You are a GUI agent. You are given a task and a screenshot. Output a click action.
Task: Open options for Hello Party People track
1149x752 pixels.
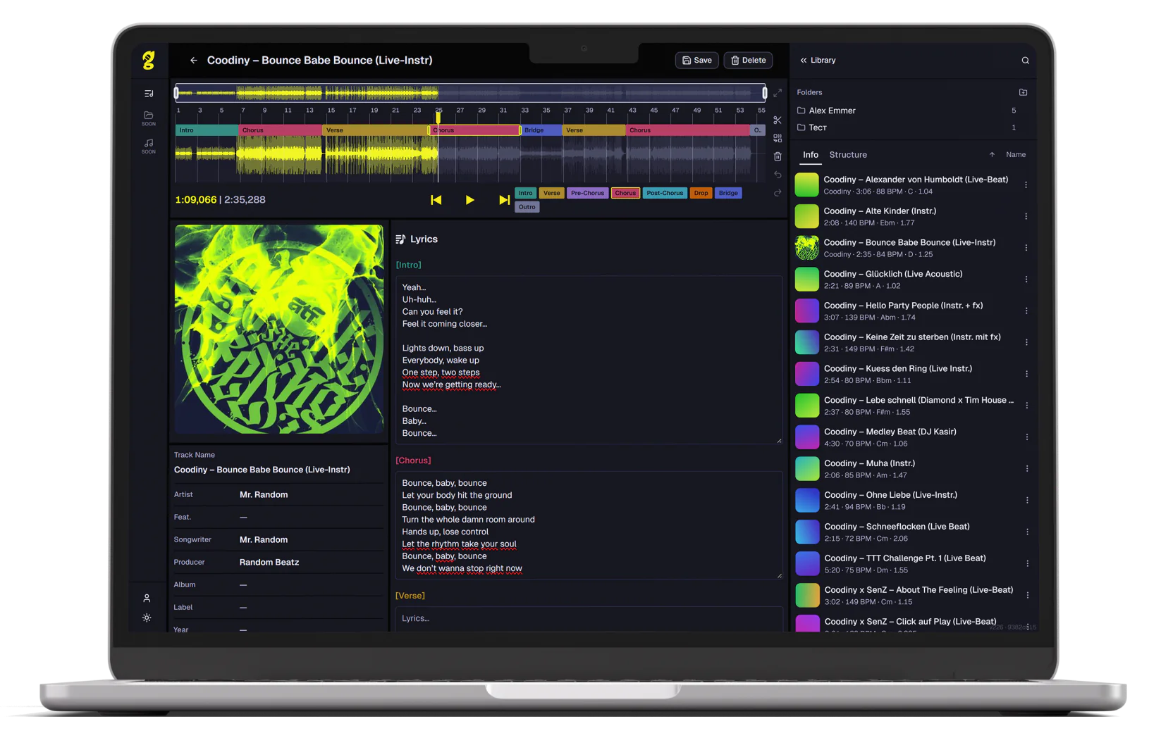point(1026,311)
